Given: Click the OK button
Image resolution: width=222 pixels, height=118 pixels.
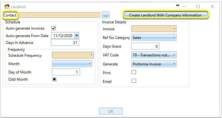Looking at the screenshot, I should click(x=111, y=111).
